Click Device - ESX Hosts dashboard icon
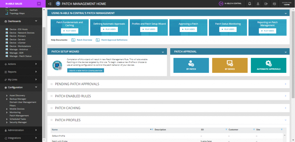 [7, 29]
